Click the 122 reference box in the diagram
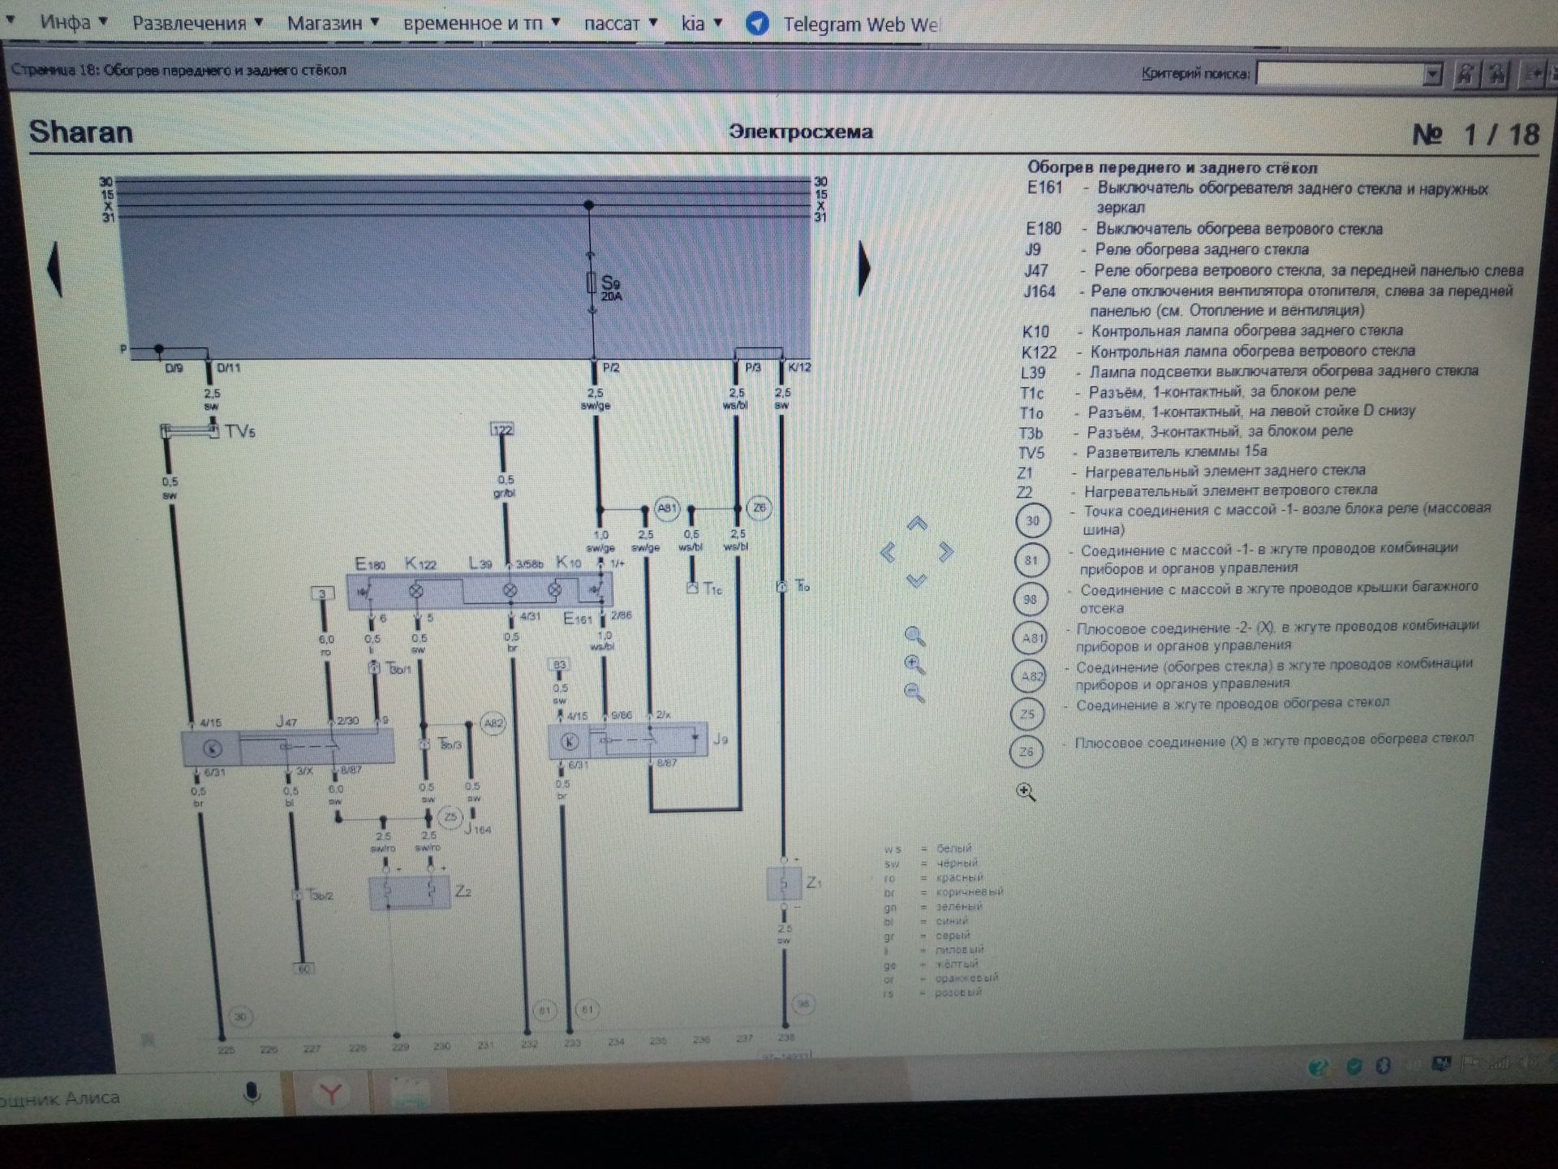This screenshot has width=1558, height=1169. pos(502,429)
